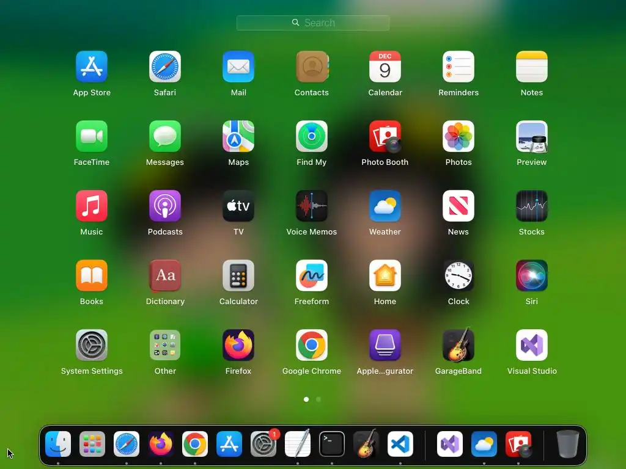Screen dimensions: 626x469
Task: Open the Stocks app
Action: pyautogui.click(x=532, y=206)
